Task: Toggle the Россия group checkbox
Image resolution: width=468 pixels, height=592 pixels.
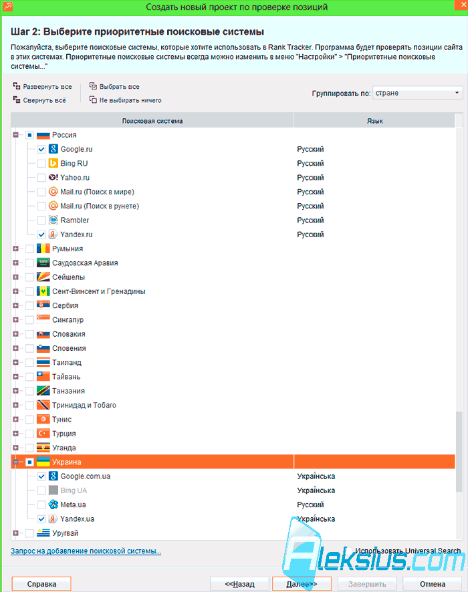Action: click(30, 135)
